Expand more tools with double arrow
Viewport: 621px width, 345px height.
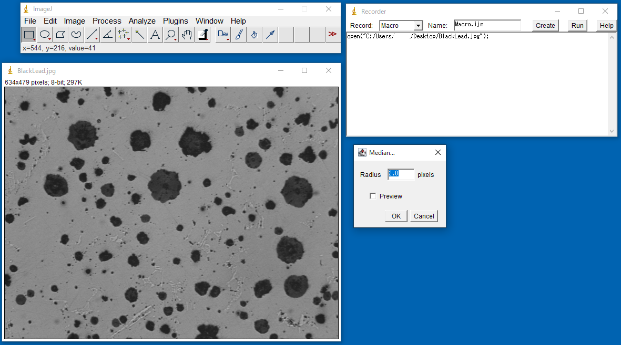coord(332,35)
